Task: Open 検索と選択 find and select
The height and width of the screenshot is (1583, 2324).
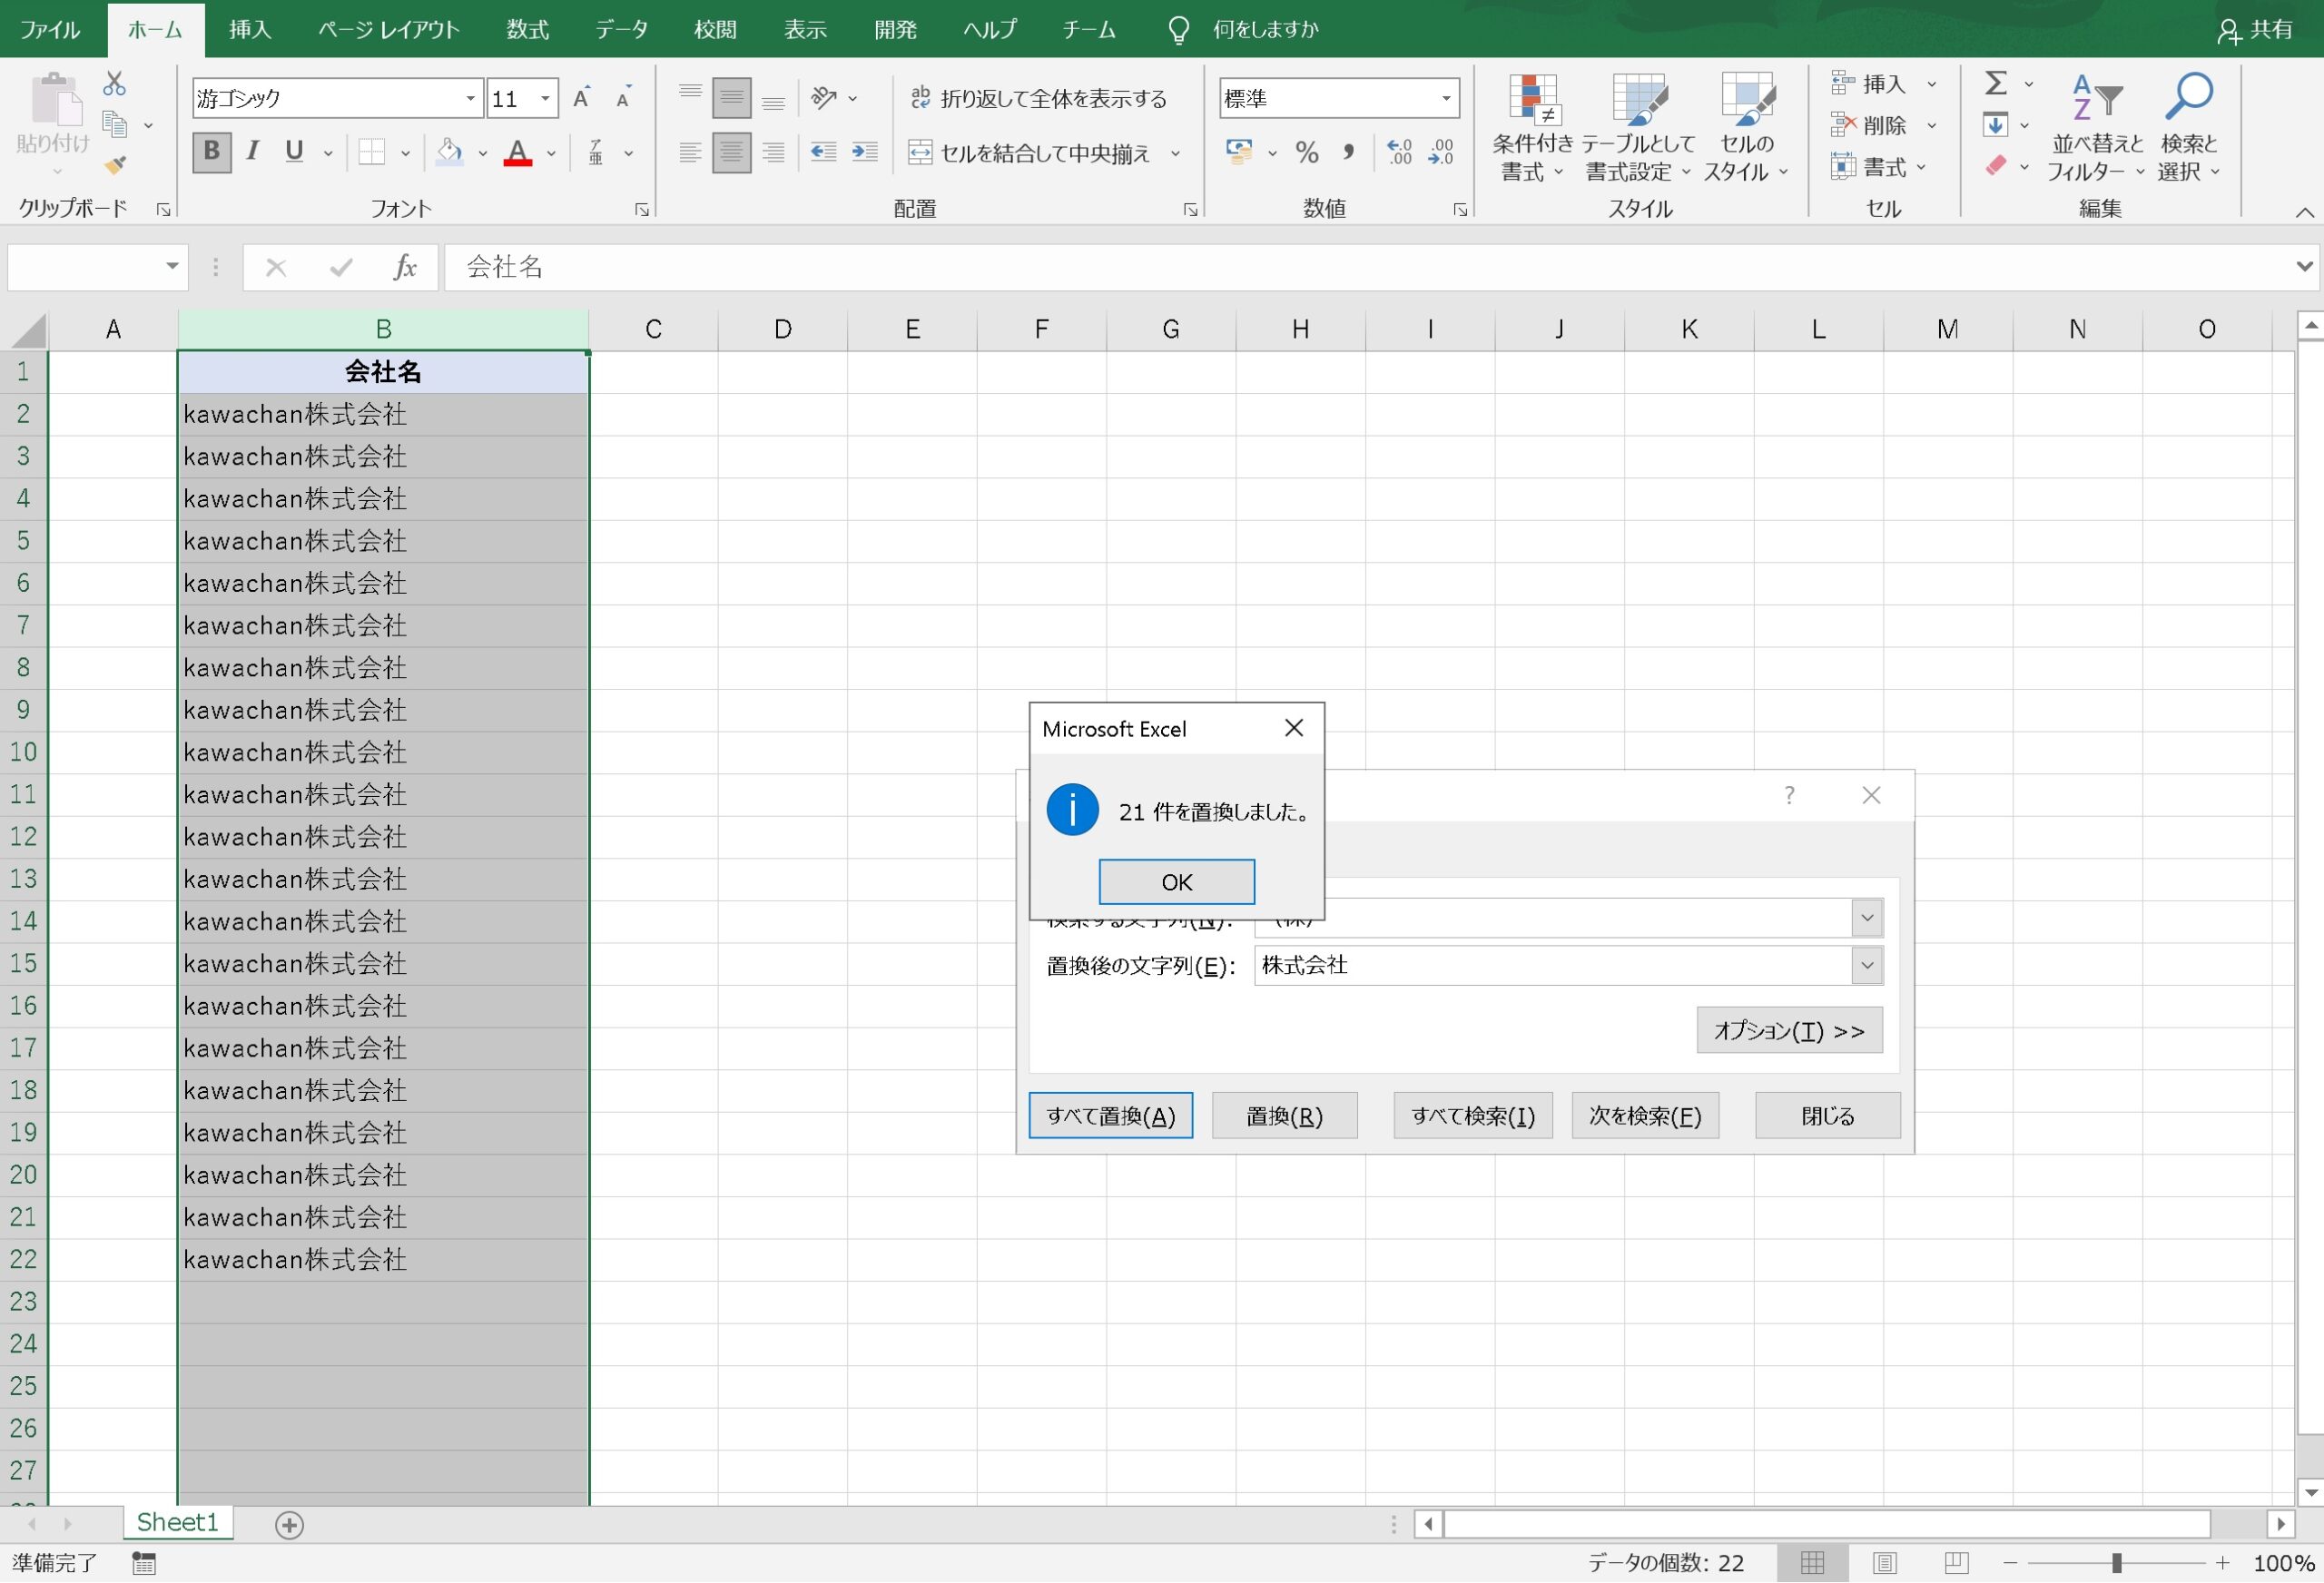Action: coord(2189,128)
